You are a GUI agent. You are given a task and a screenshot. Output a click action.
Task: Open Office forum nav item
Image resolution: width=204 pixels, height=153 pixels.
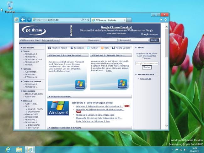coord(29,65)
